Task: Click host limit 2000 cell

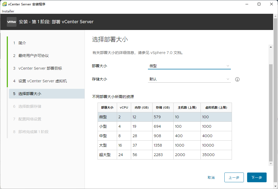Action: click(x=187, y=155)
